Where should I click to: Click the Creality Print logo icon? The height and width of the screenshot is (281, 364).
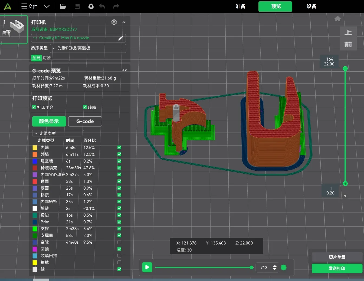coord(8,6)
